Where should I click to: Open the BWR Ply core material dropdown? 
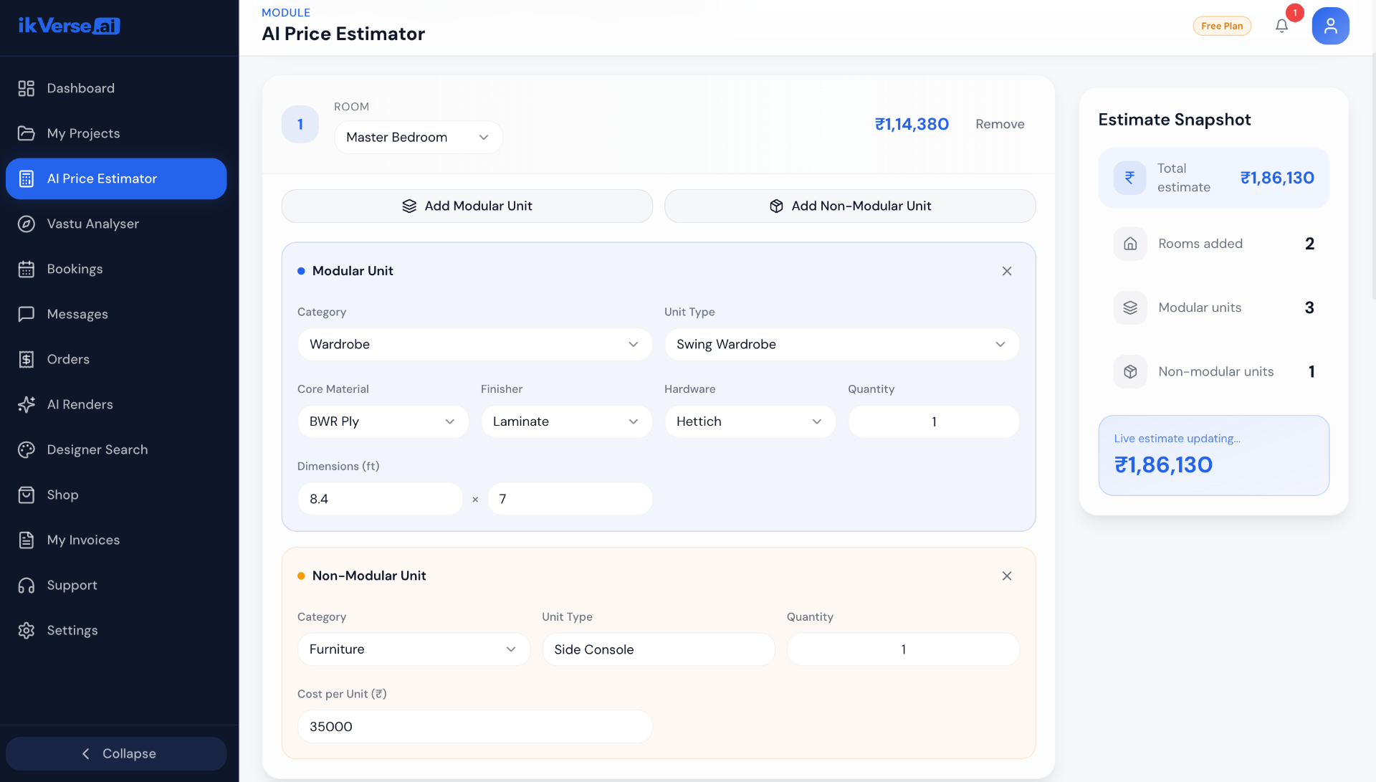pyautogui.click(x=383, y=421)
